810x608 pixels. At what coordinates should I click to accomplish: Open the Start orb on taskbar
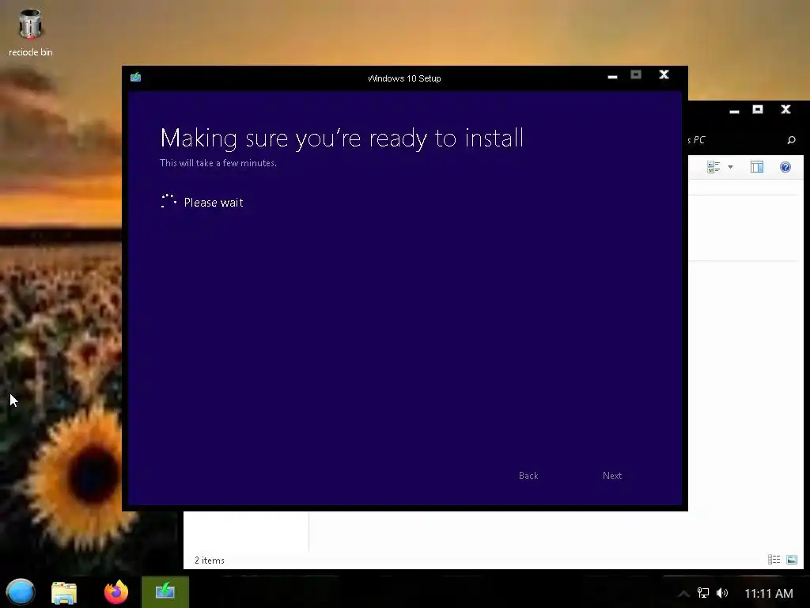(20, 592)
